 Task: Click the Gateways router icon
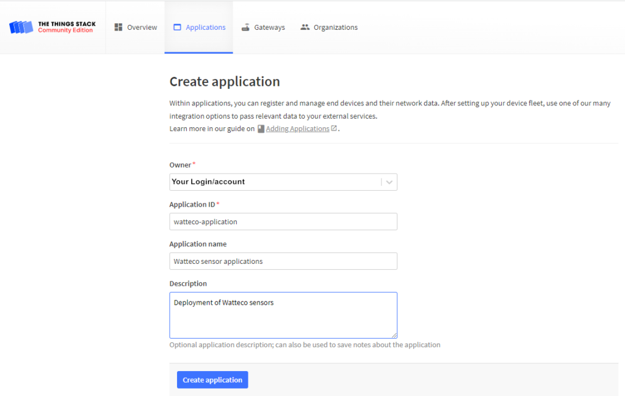pos(245,27)
